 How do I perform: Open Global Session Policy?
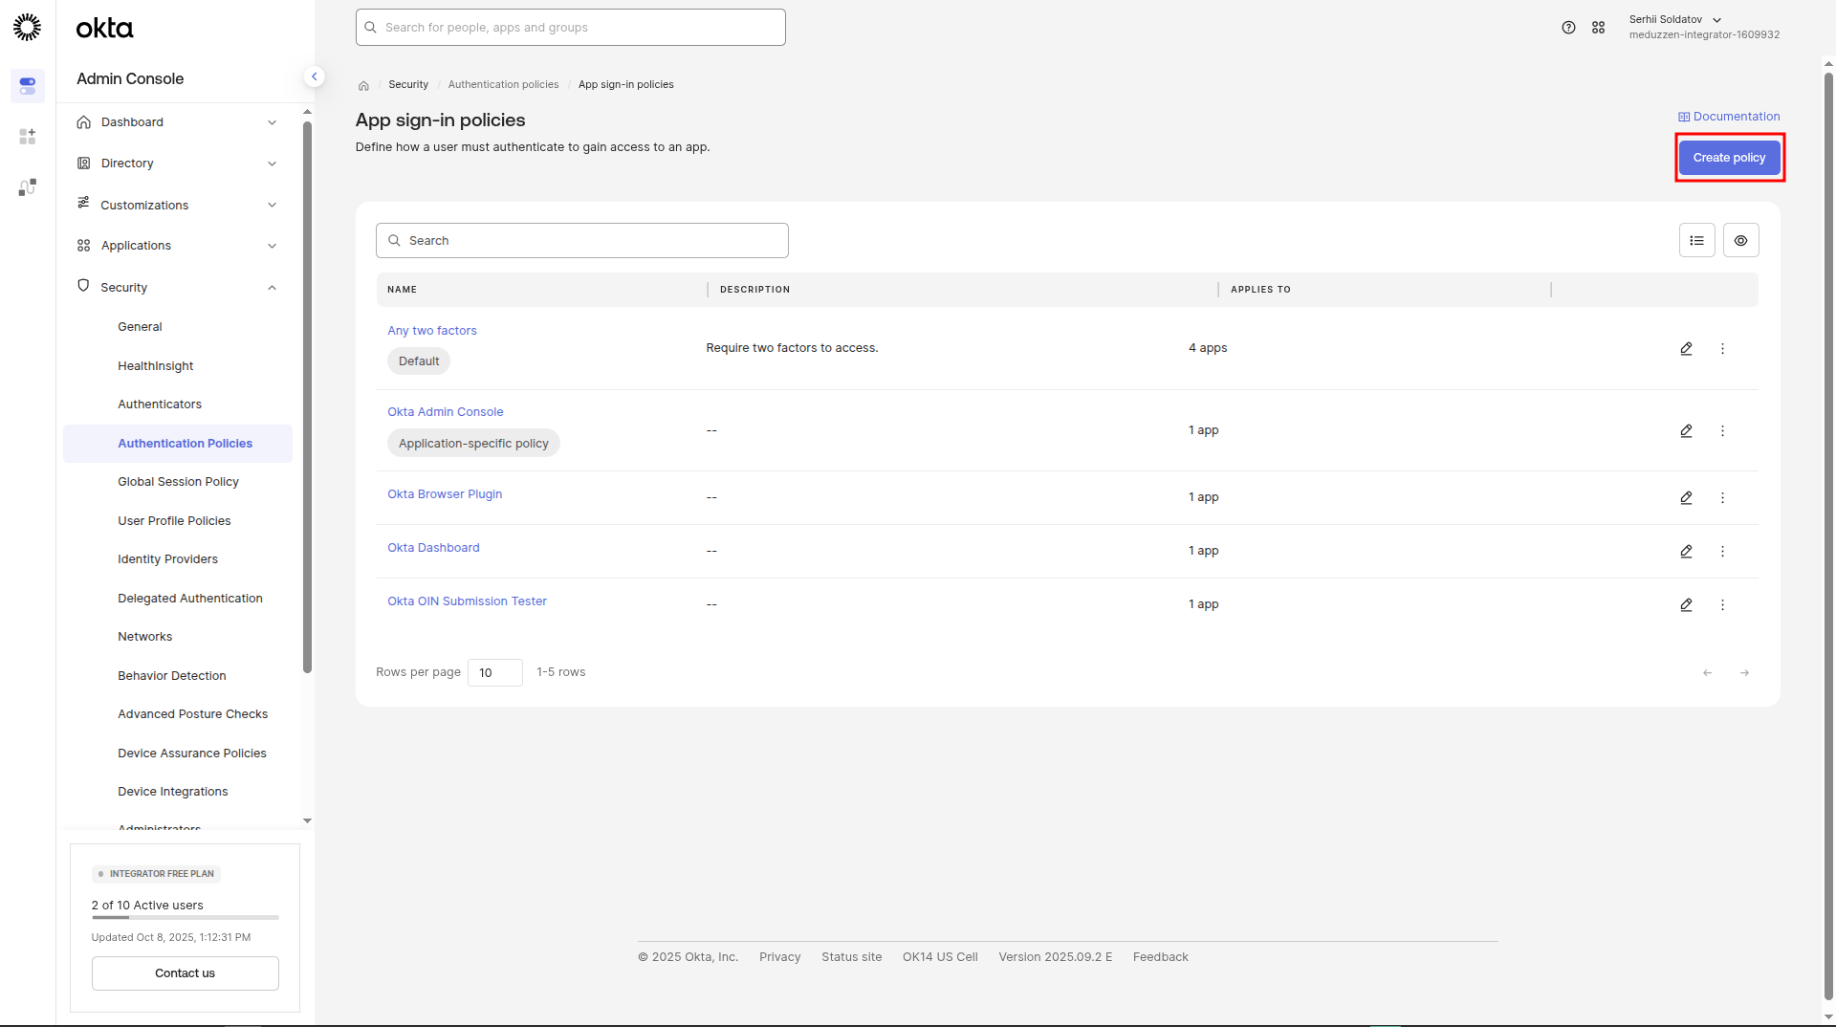point(178,482)
